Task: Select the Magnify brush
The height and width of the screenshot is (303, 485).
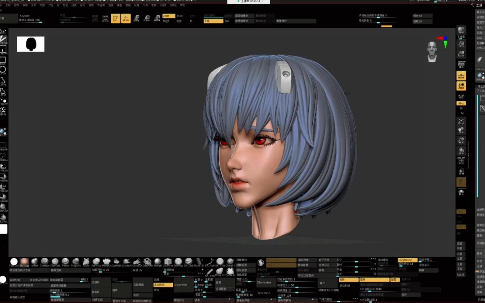Action: [x=76, y=262]
